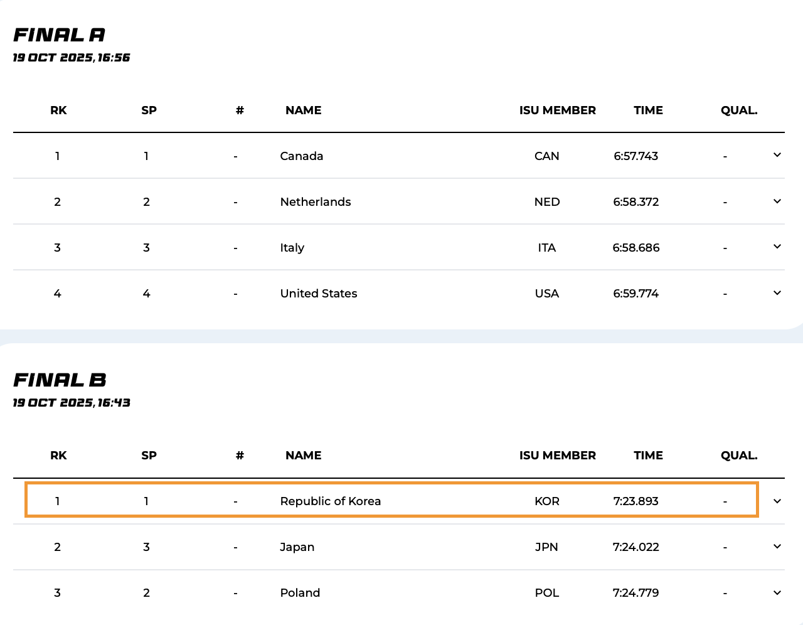Click the Final A TIME column header
Image resolution: width=803 pixels, height=625 pixels.
point(648,110)
